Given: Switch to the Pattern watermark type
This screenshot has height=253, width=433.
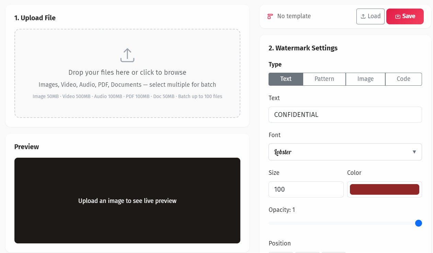Looking at the screenshot, I should (x=324, y=79).
